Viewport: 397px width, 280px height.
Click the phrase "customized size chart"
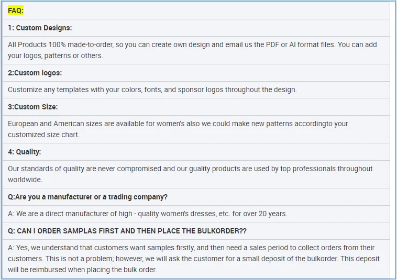click(44, 135)
